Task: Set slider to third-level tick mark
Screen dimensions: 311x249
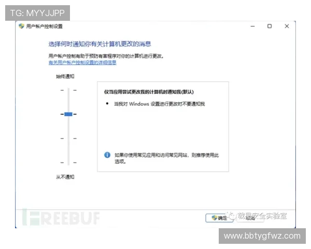Action: click(68, 139)
